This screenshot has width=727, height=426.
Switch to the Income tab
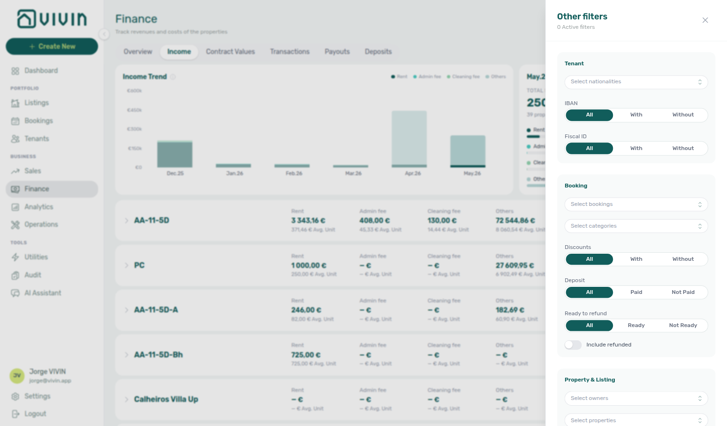179,52
